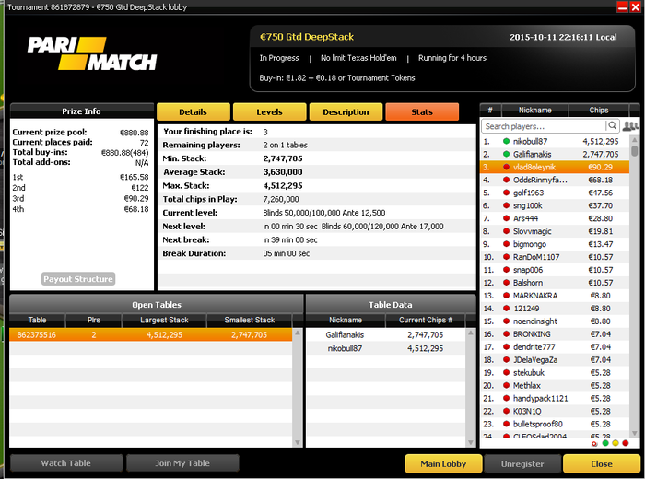Select the Stats tab

(x=422, y=111)
